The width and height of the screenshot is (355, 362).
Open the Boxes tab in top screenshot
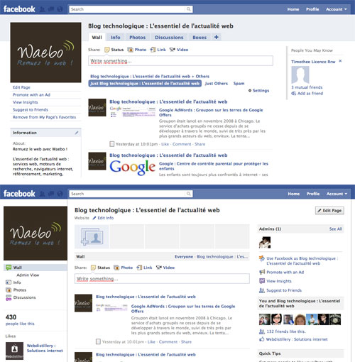click(200, 37)
